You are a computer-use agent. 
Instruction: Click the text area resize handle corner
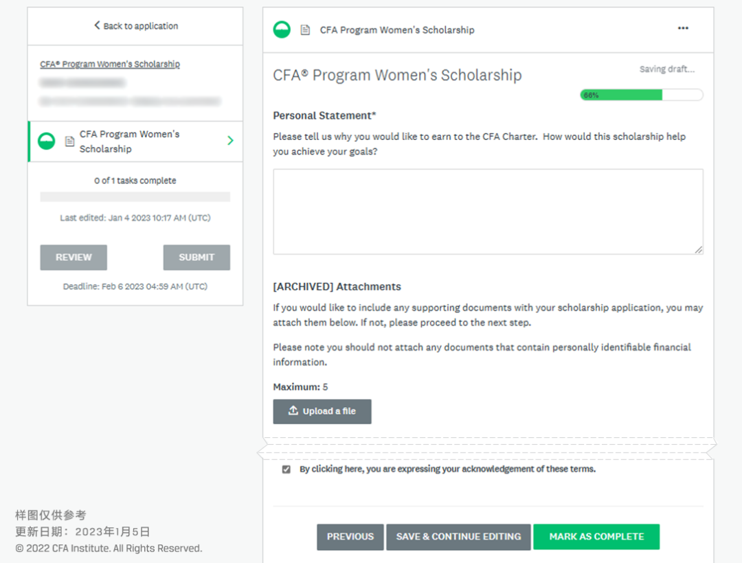pyautogui.click(x=699, y=250)
